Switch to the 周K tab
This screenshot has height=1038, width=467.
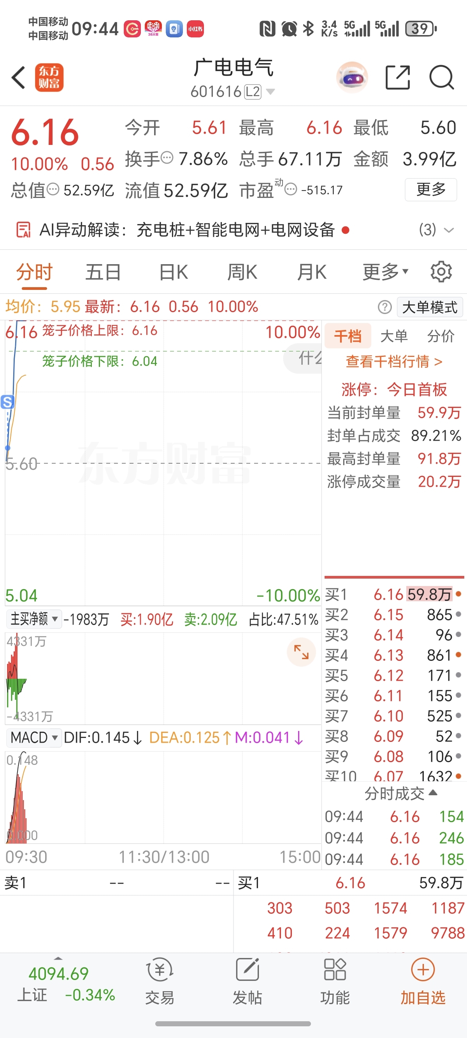pyautogui.click(x=242, y=272)
